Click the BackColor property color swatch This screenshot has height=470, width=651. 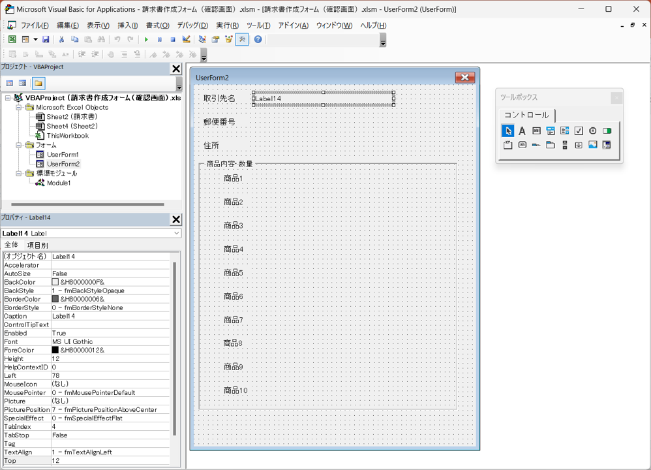click(55, 282)
